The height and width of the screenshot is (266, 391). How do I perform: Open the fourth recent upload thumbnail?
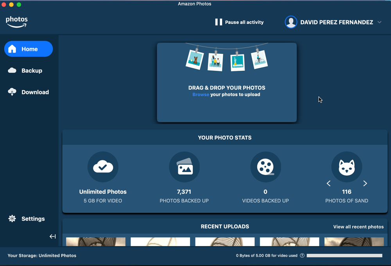tap(289, 241)
